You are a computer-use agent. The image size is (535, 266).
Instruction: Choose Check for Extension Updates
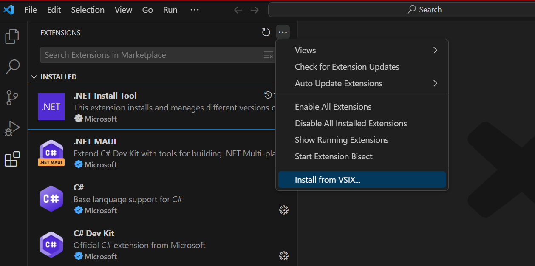(x=362, y=67)
